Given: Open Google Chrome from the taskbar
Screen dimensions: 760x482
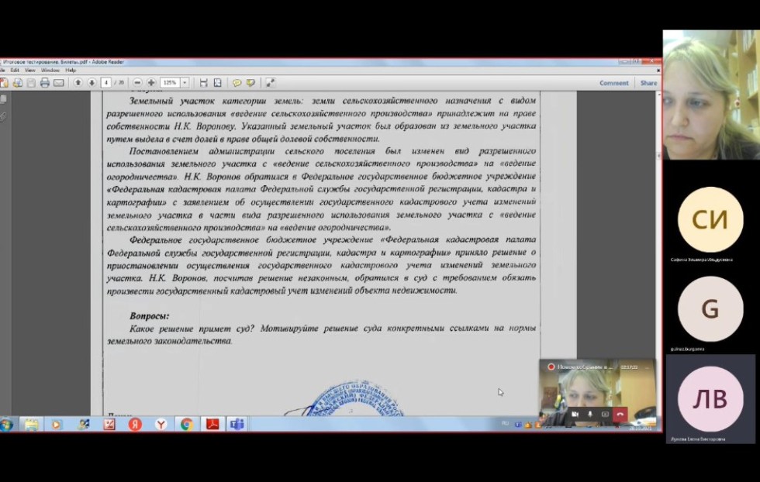Looking at the screenshot, I should (186, 424).
